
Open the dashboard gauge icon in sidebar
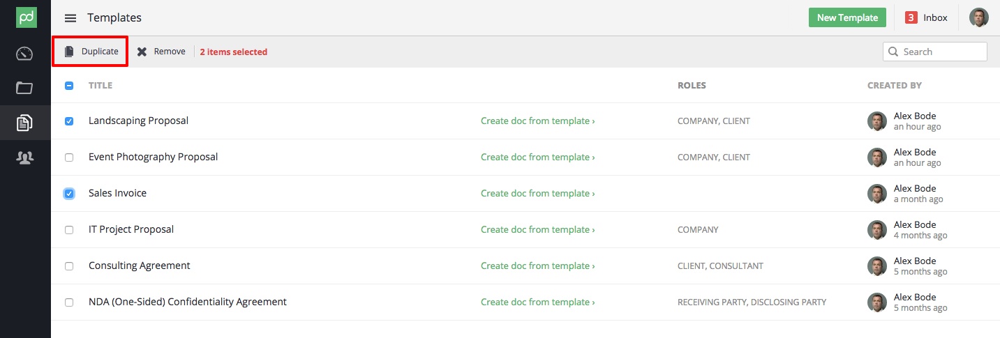(25, 54)
